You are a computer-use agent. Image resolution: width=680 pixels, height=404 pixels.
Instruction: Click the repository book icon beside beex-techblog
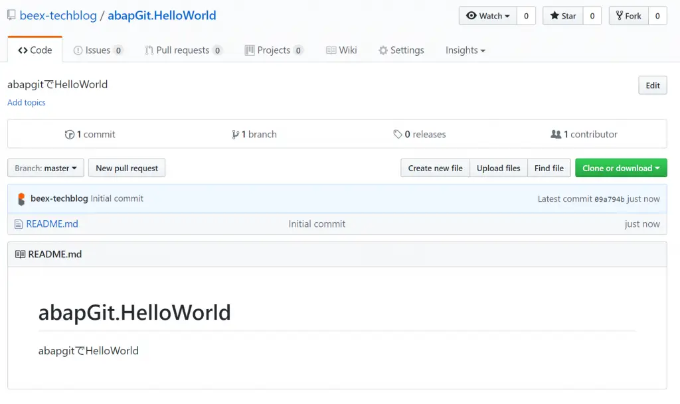(11, 15)
